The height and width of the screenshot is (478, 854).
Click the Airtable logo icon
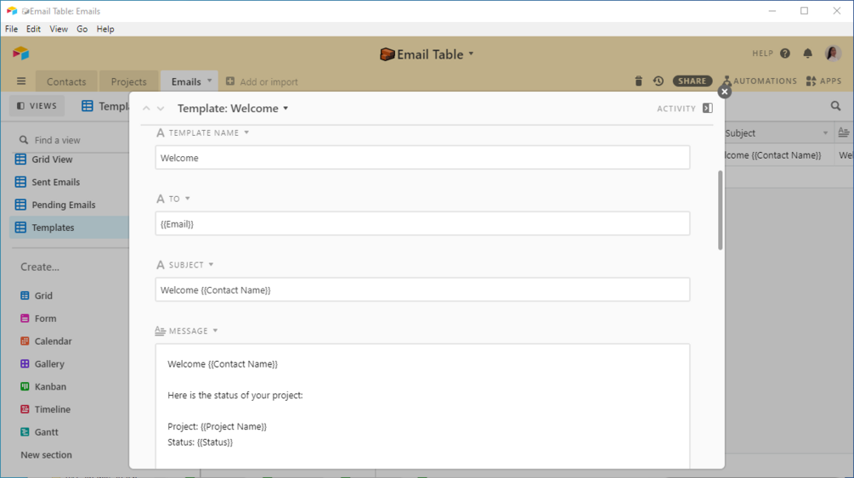click(20, 53)
